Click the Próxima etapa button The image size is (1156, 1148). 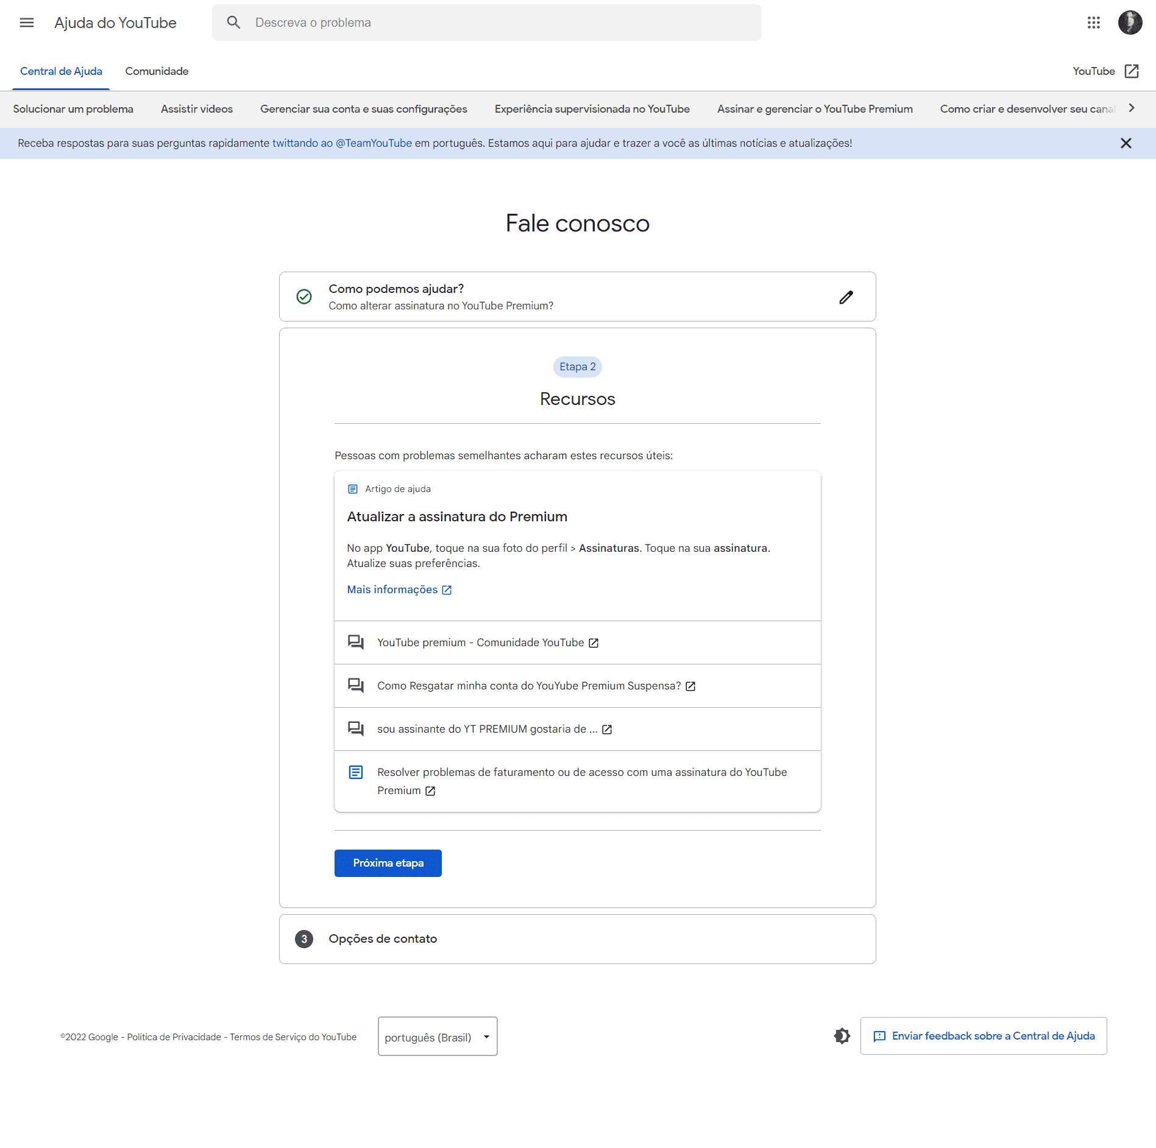click(388, 863)
